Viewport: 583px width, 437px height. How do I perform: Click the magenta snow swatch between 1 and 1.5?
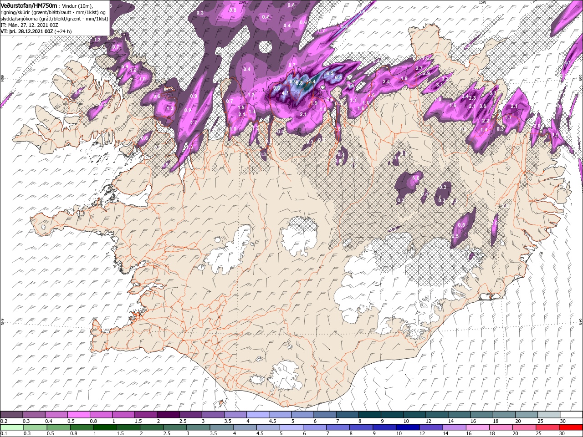click(123, 415)
